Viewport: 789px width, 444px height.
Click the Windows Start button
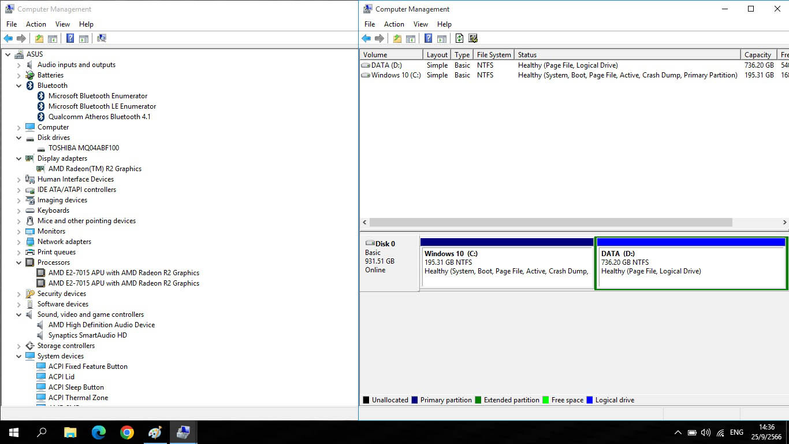point(13,432)
